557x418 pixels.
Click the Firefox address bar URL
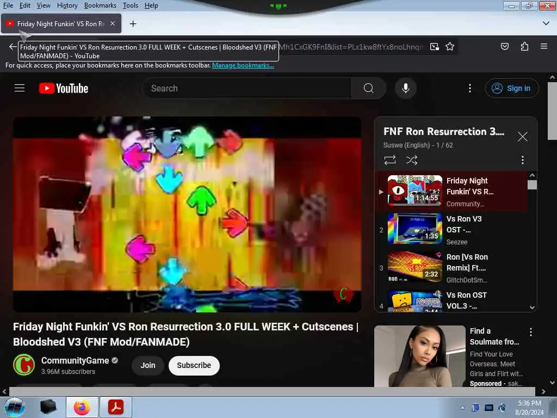point(352,47)
